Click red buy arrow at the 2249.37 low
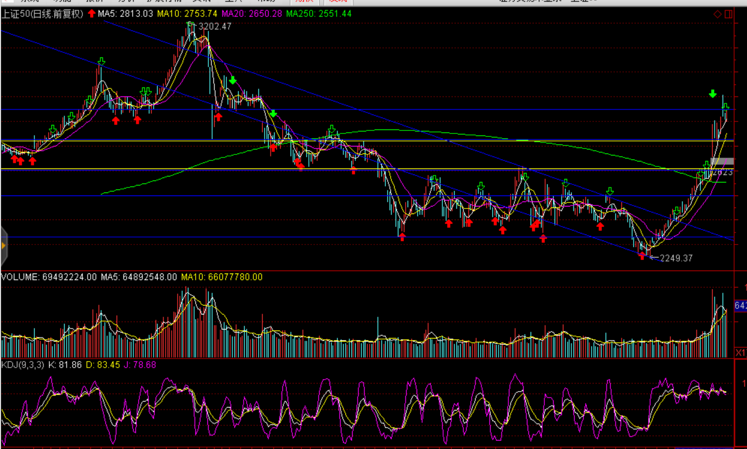This screenshot has height=449, width=747. [x=642, y=256]
